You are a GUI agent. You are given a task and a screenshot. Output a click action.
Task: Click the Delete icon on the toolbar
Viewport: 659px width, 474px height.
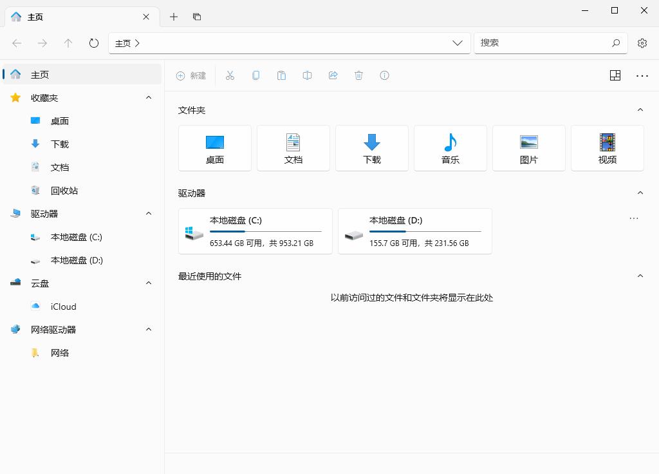[358, 75]
